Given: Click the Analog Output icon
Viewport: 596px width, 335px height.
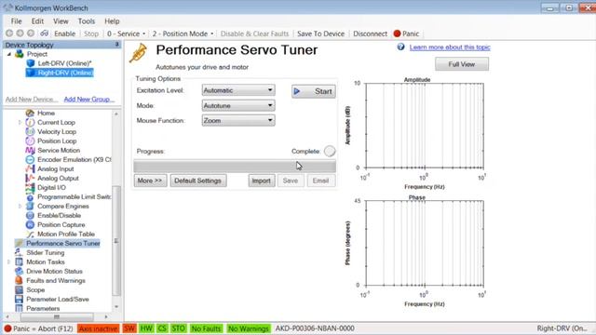Looking at the screenshot, I should [30, 178].
